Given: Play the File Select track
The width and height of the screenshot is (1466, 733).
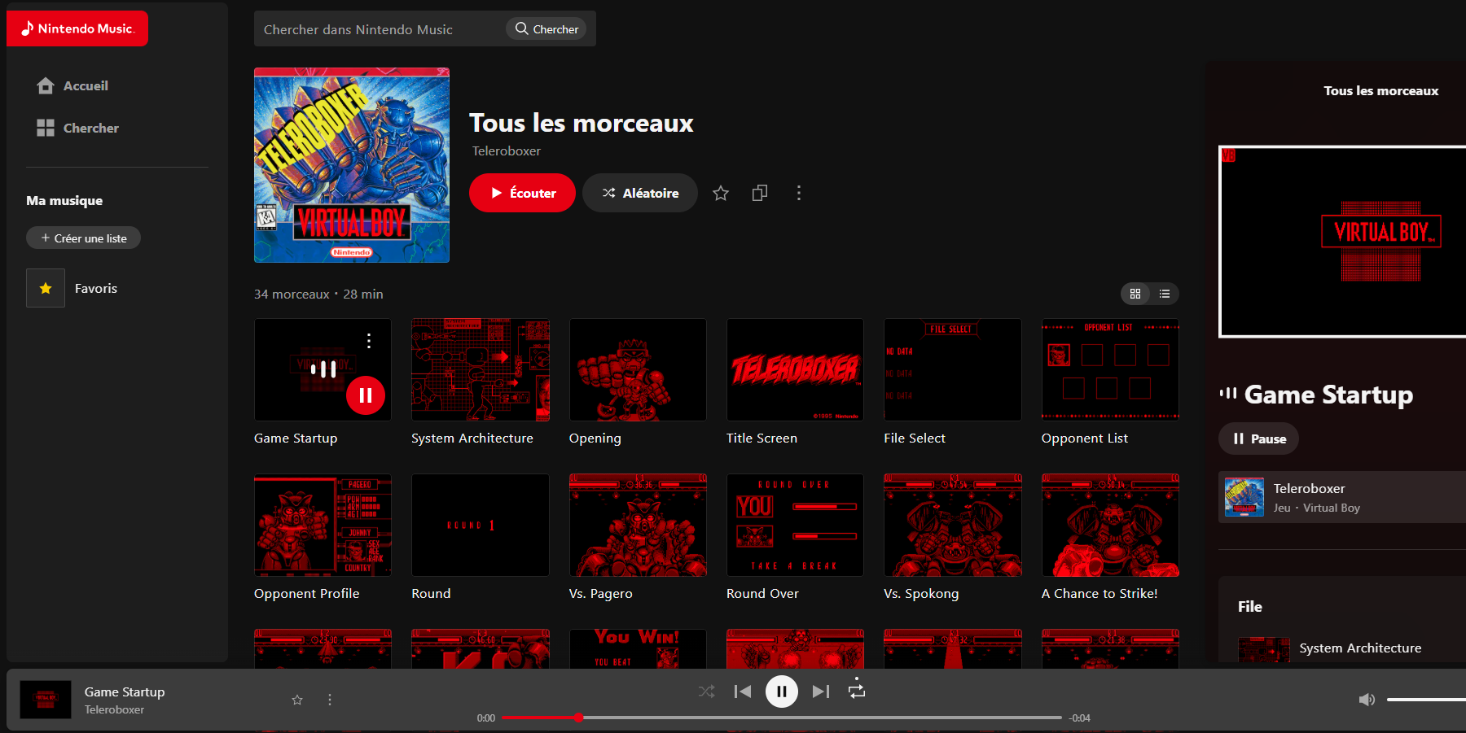Looking at the screenshot, I should click(953, 369).
